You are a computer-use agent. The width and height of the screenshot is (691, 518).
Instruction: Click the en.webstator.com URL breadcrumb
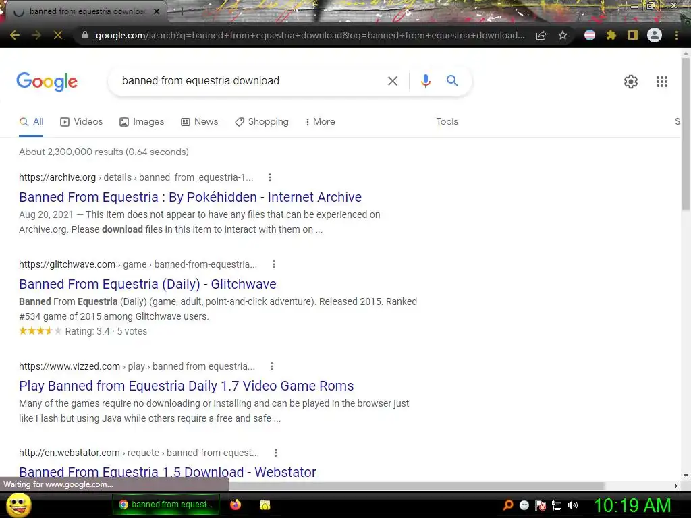(x=139, y=453)
